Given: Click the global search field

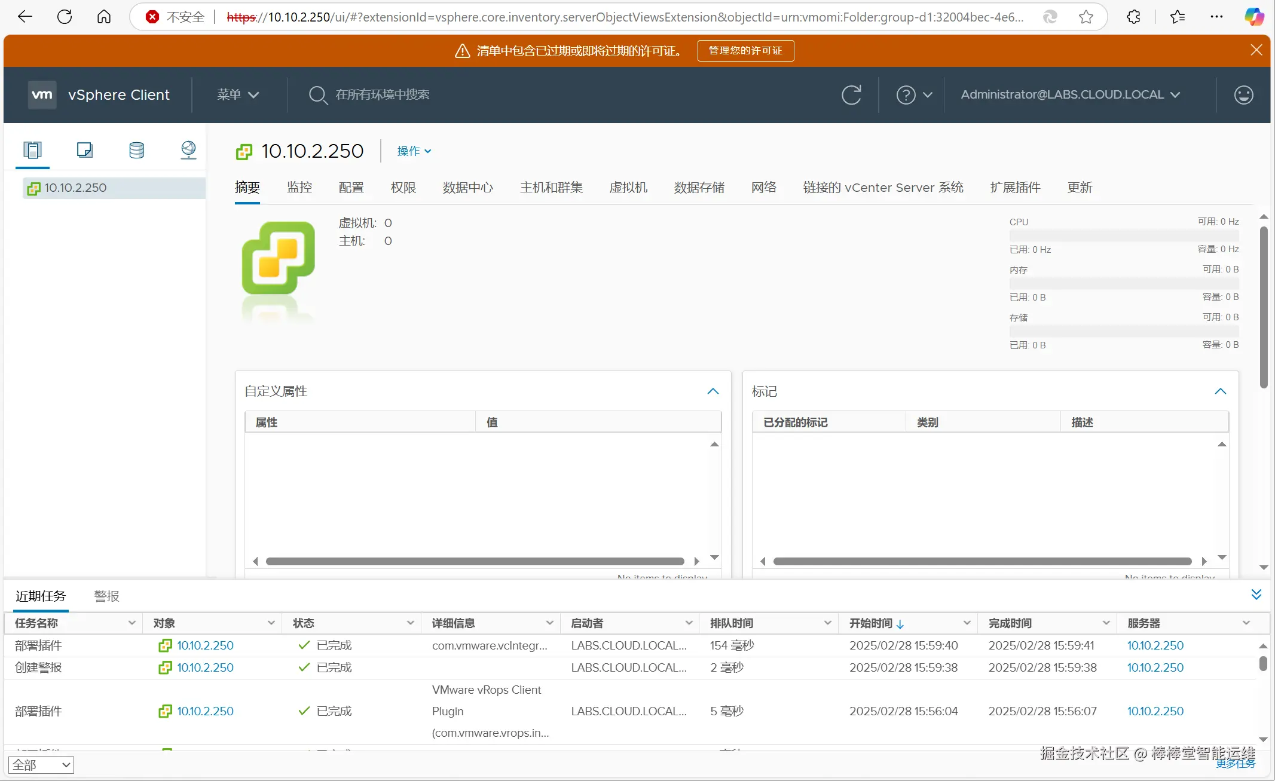Looking at the screenshot, I should (x=383, y=95).
